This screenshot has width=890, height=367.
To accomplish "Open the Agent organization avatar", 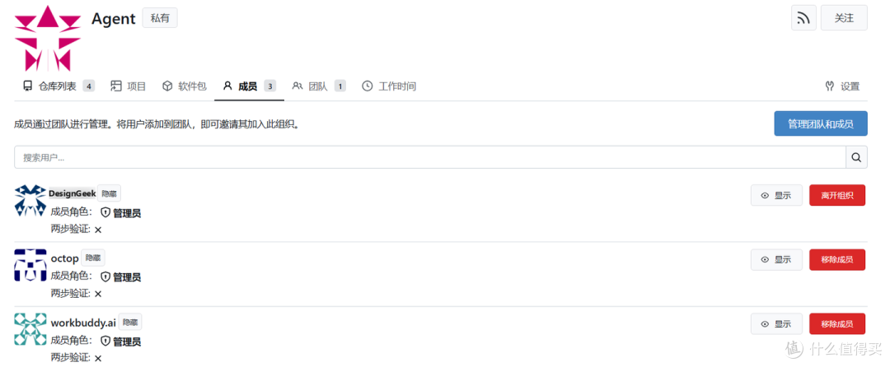I will [48, 38].
